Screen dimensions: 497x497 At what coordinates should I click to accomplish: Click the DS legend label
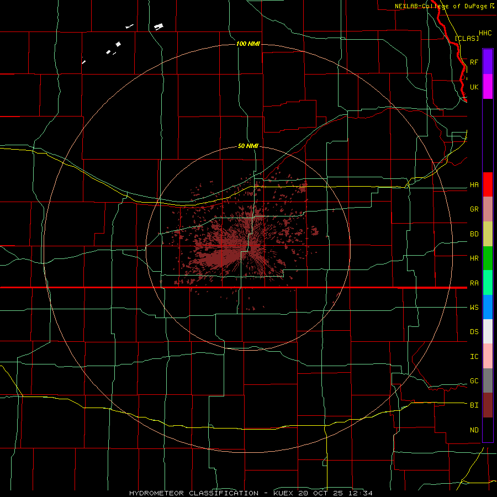[474, 332]
